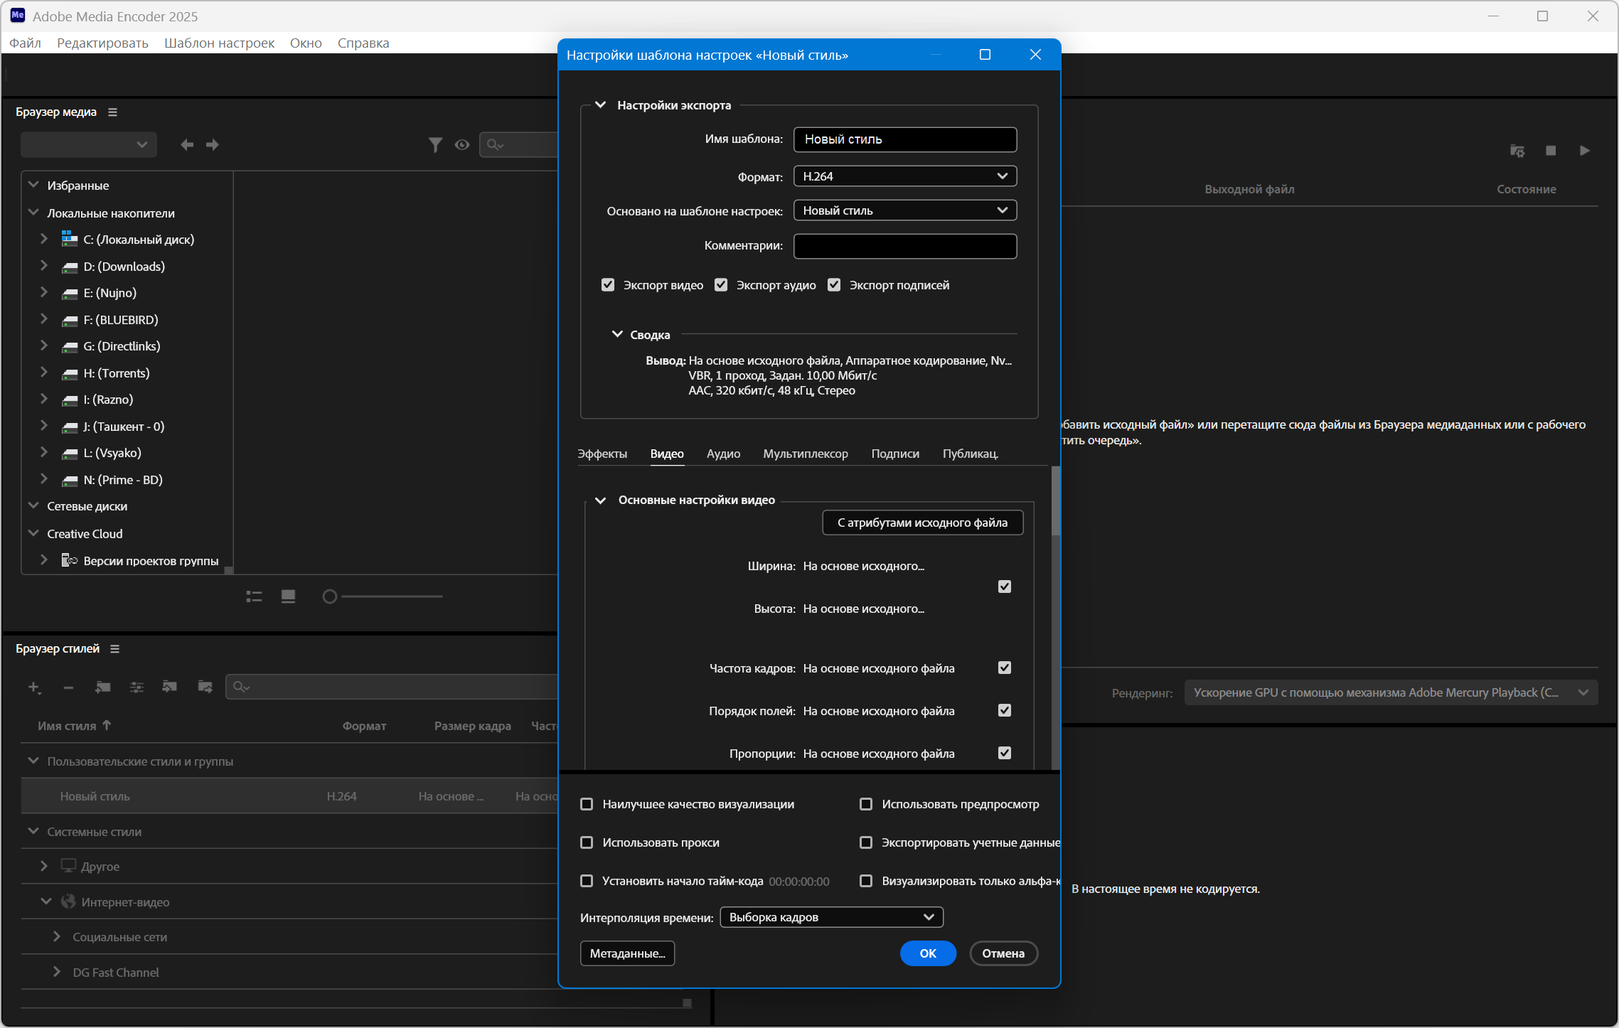Switch to the Аудио tab
The width and height of the screenshot is (1619, 1028).
click(x=723, y=454)
